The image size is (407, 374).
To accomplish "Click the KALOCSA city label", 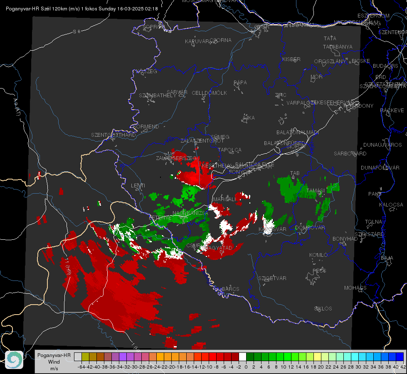I will tap(391, 205).
